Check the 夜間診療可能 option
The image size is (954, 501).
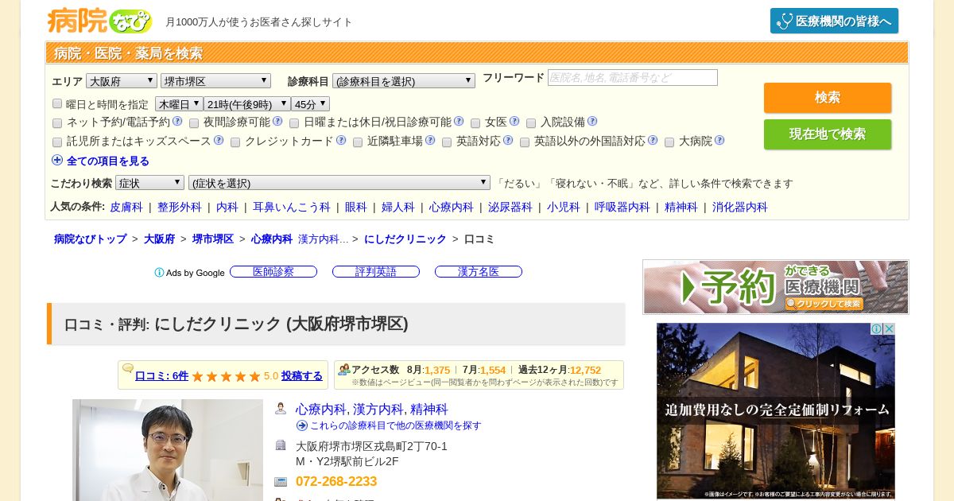194,123
